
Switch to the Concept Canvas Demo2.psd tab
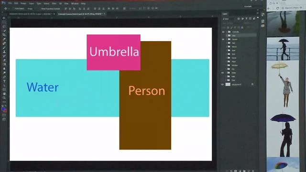point(82,14)
